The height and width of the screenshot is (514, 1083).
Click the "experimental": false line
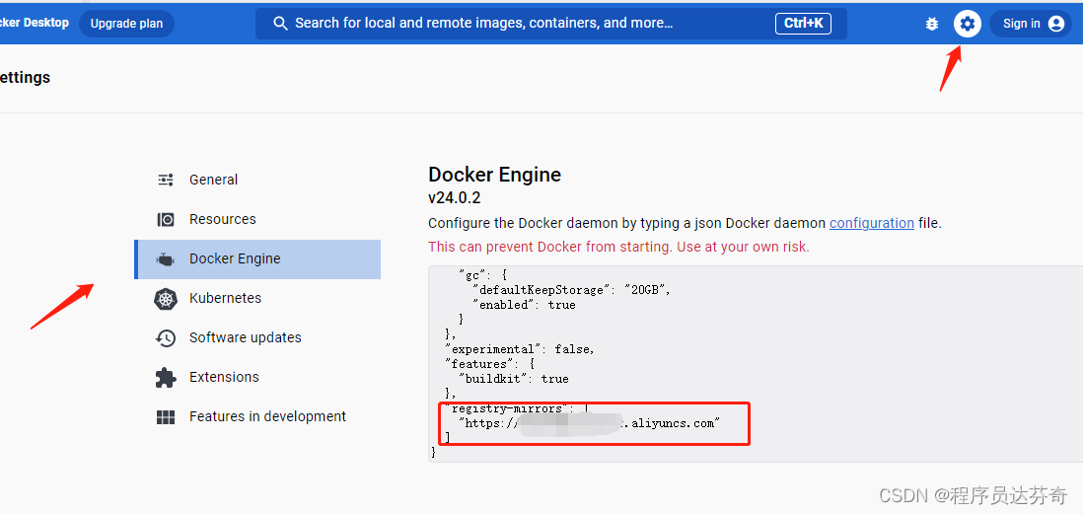[520, 349]
